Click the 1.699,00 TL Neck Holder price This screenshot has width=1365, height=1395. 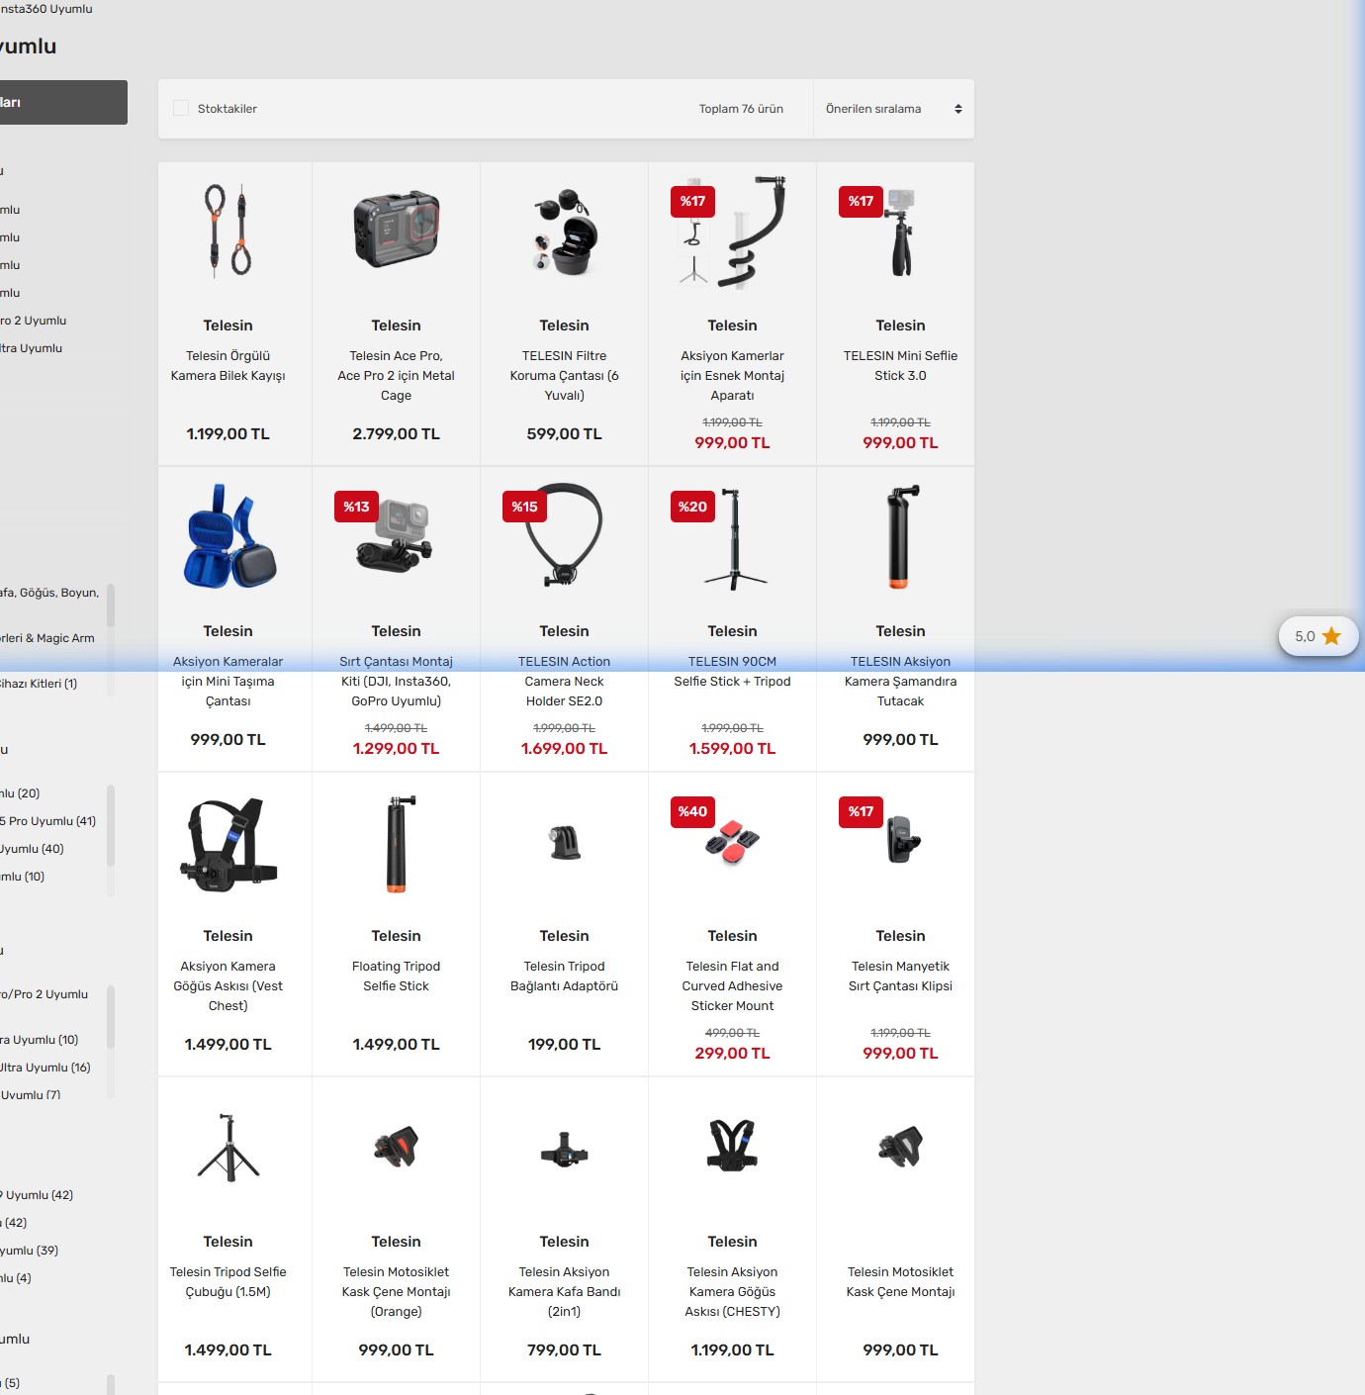pos(565,749)
